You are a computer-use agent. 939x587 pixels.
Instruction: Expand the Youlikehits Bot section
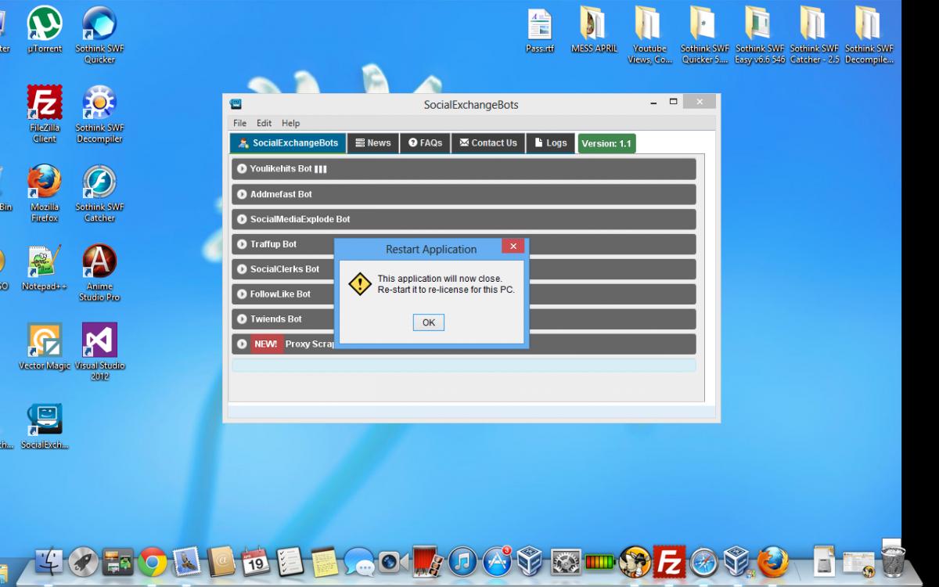pos(463,169)
